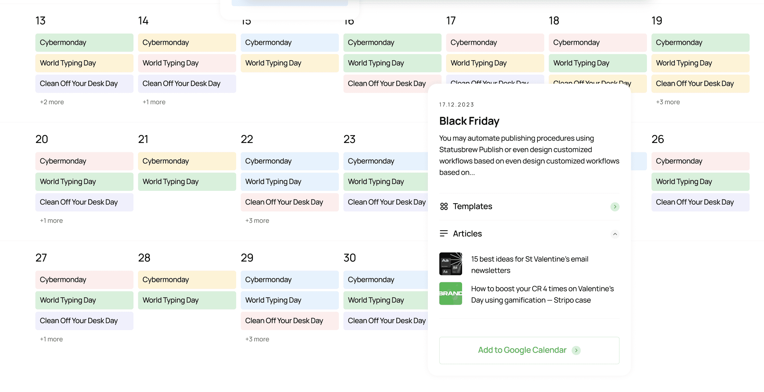Click the day number 20
Screen dimensions: 764x392
pos(41,139)
